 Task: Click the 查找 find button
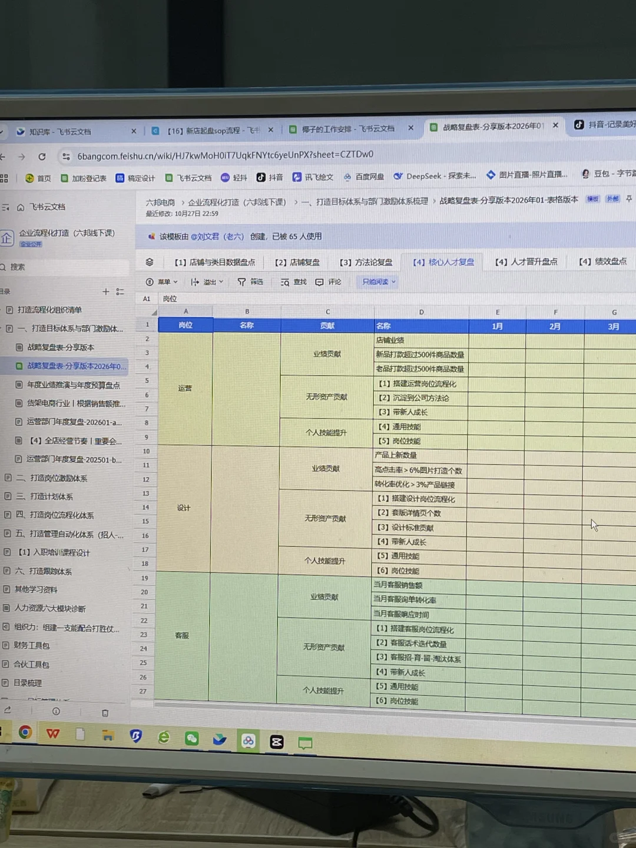coord(293,282)
